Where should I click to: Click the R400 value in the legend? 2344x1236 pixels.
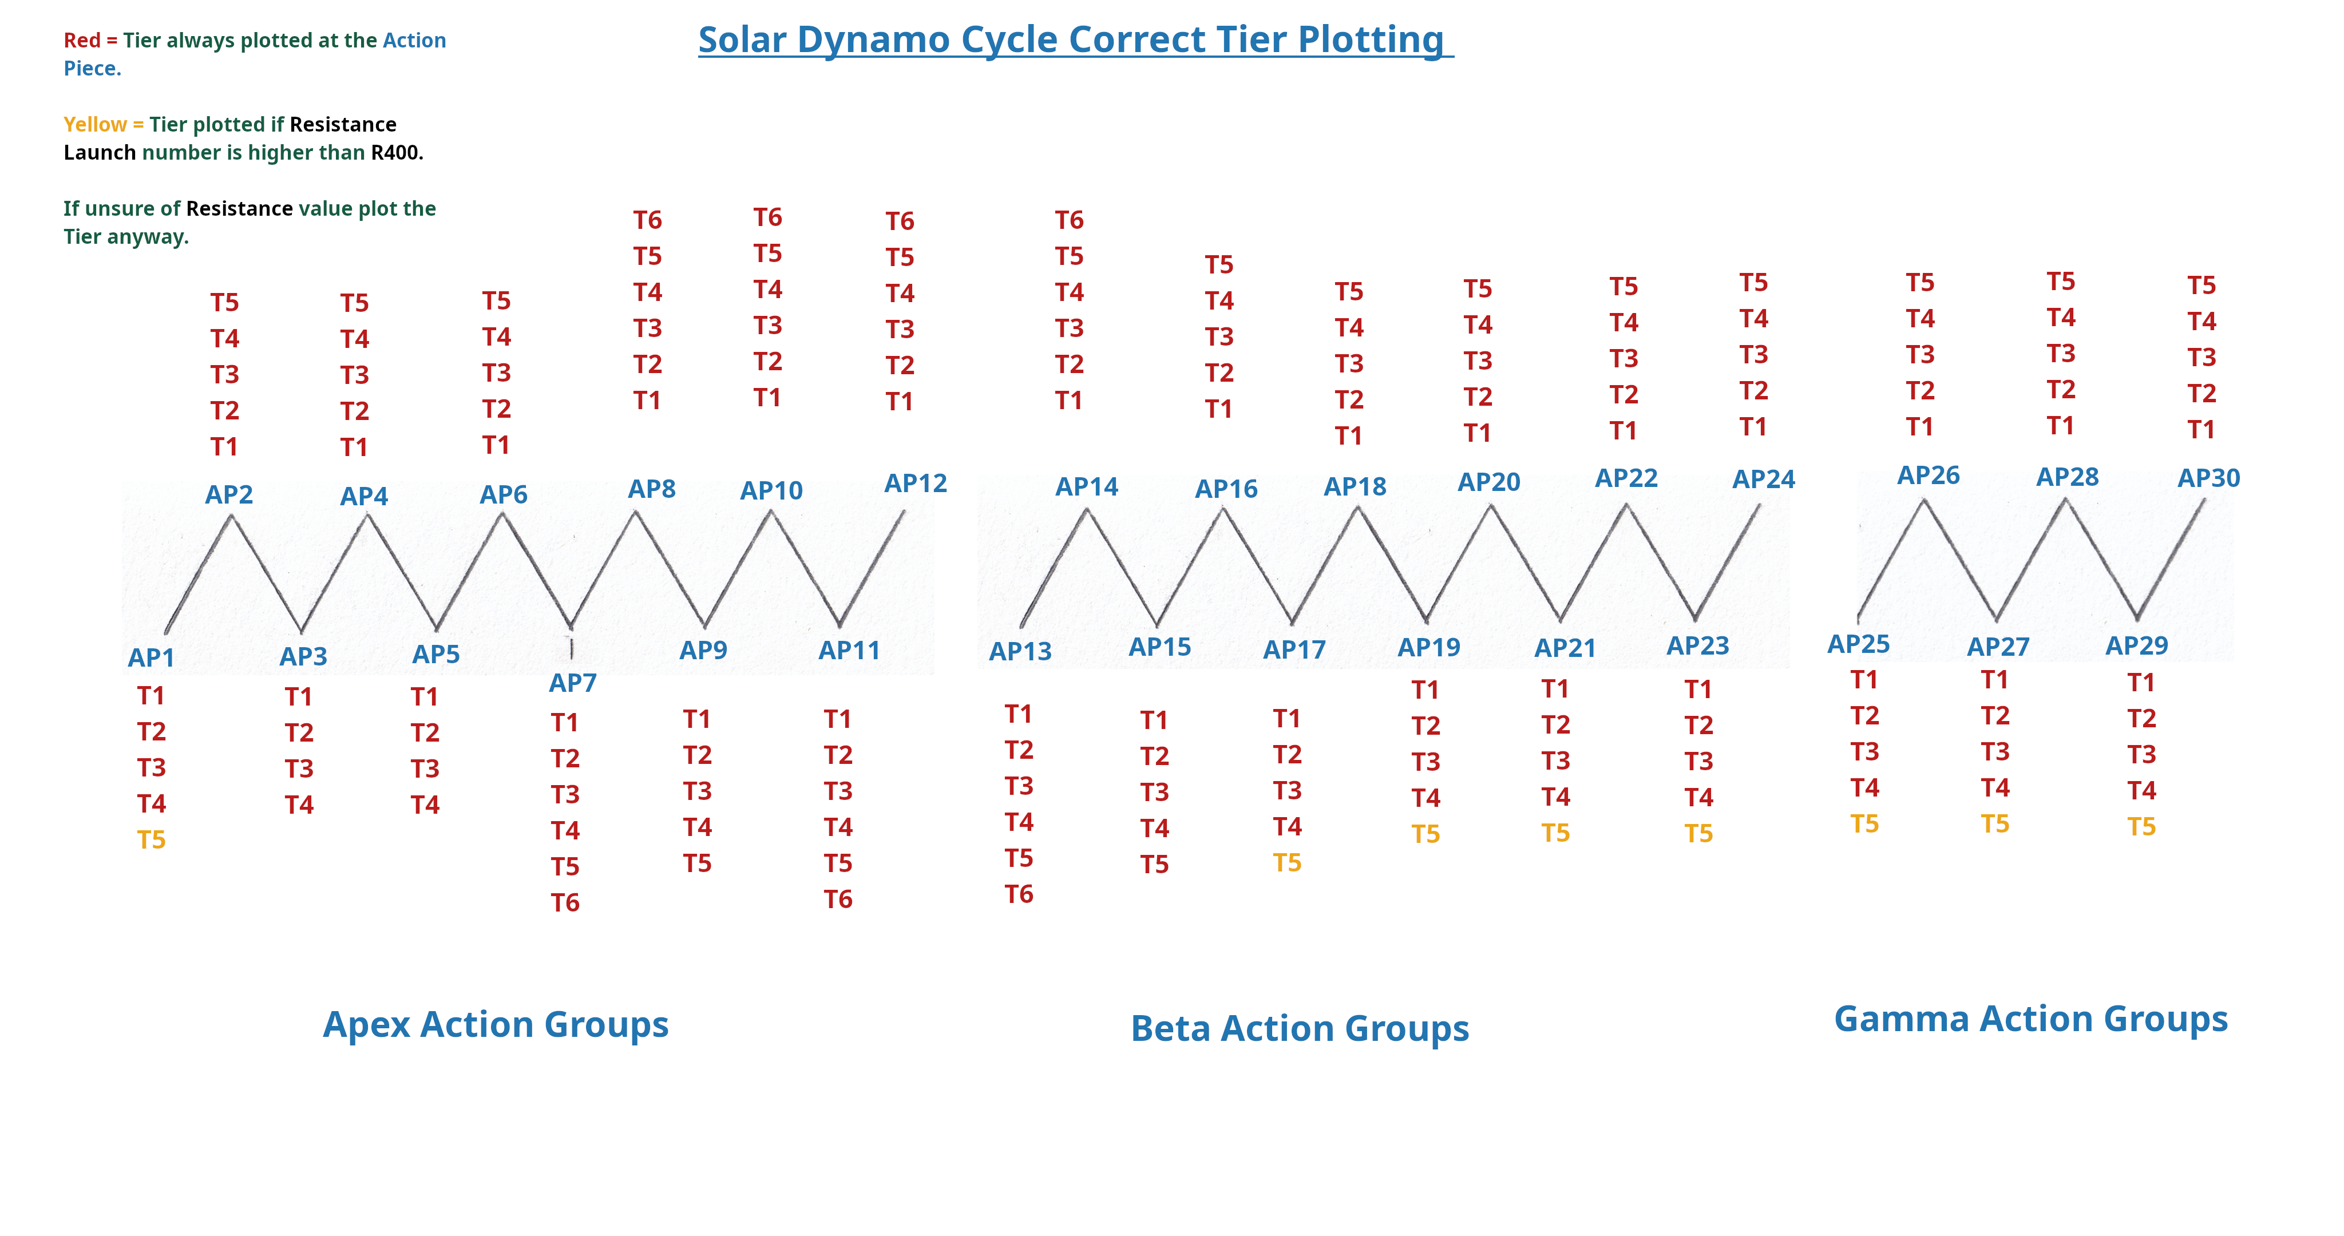tap(397, 152)
